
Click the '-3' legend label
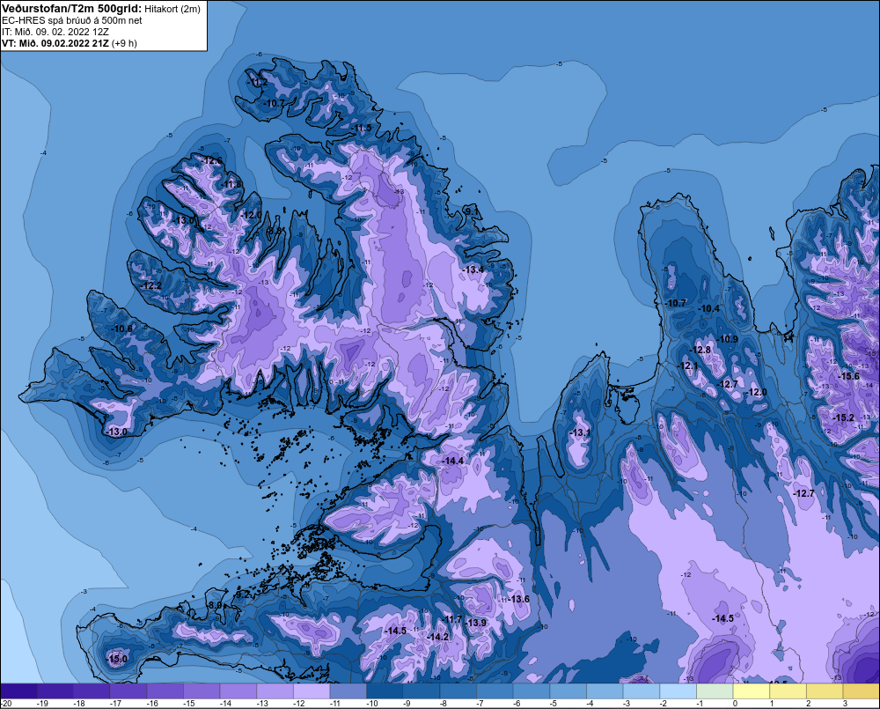coord(628,704)
